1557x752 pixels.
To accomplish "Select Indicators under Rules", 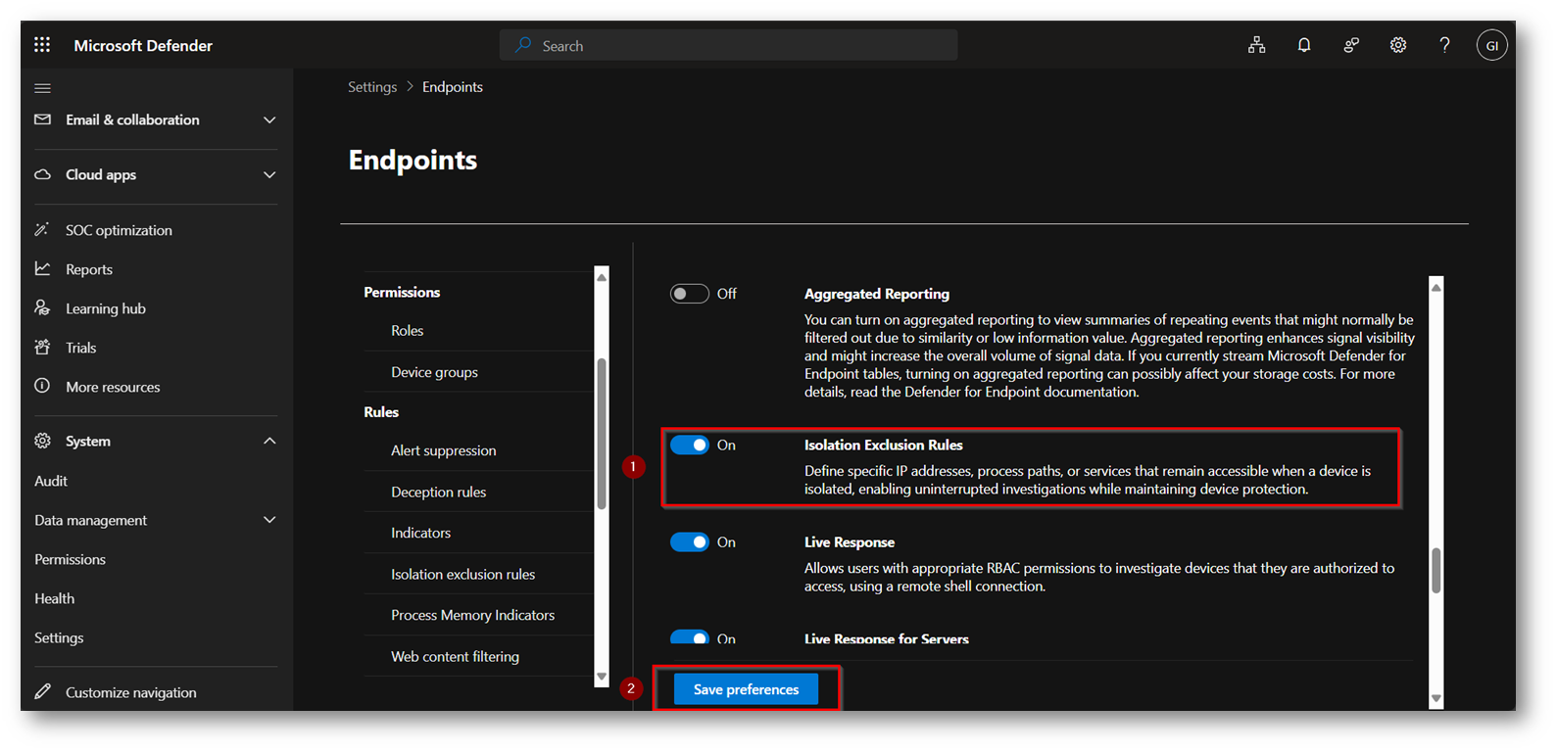I will point(420,533).
